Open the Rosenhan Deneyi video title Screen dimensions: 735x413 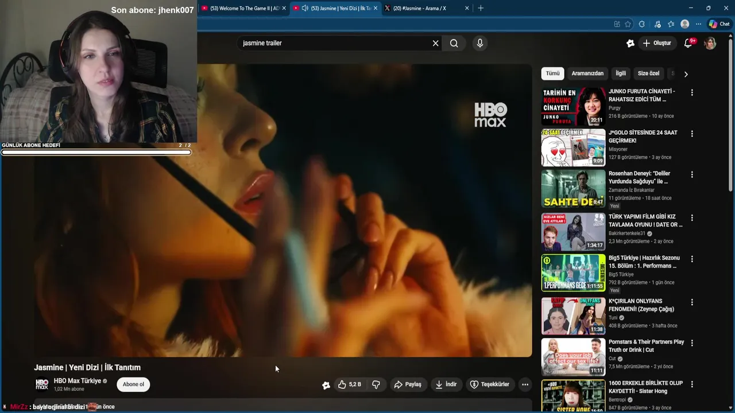[x=639, y=177]
